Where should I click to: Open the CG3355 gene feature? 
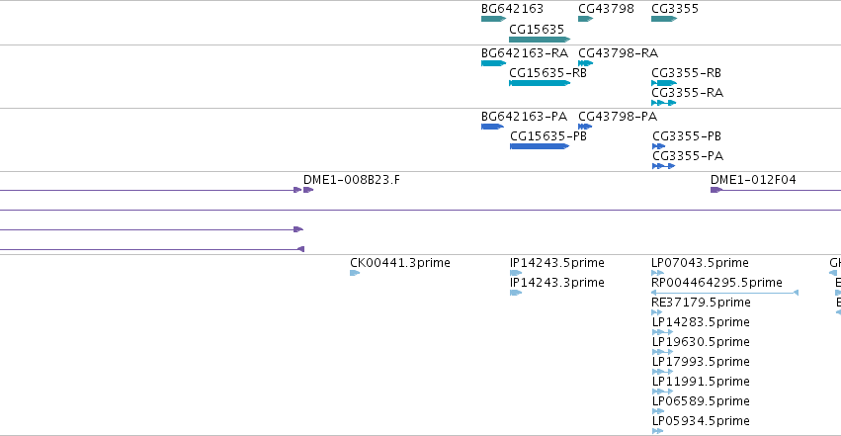(x=664, y=19)
